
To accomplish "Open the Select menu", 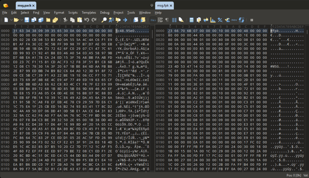I will pyautogui.click(x=25, y=12).
